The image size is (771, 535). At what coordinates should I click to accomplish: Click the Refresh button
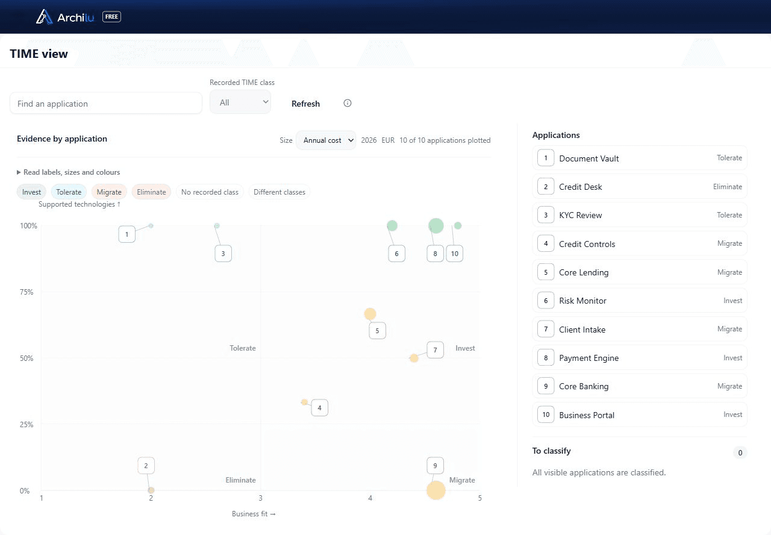[305, 104]
